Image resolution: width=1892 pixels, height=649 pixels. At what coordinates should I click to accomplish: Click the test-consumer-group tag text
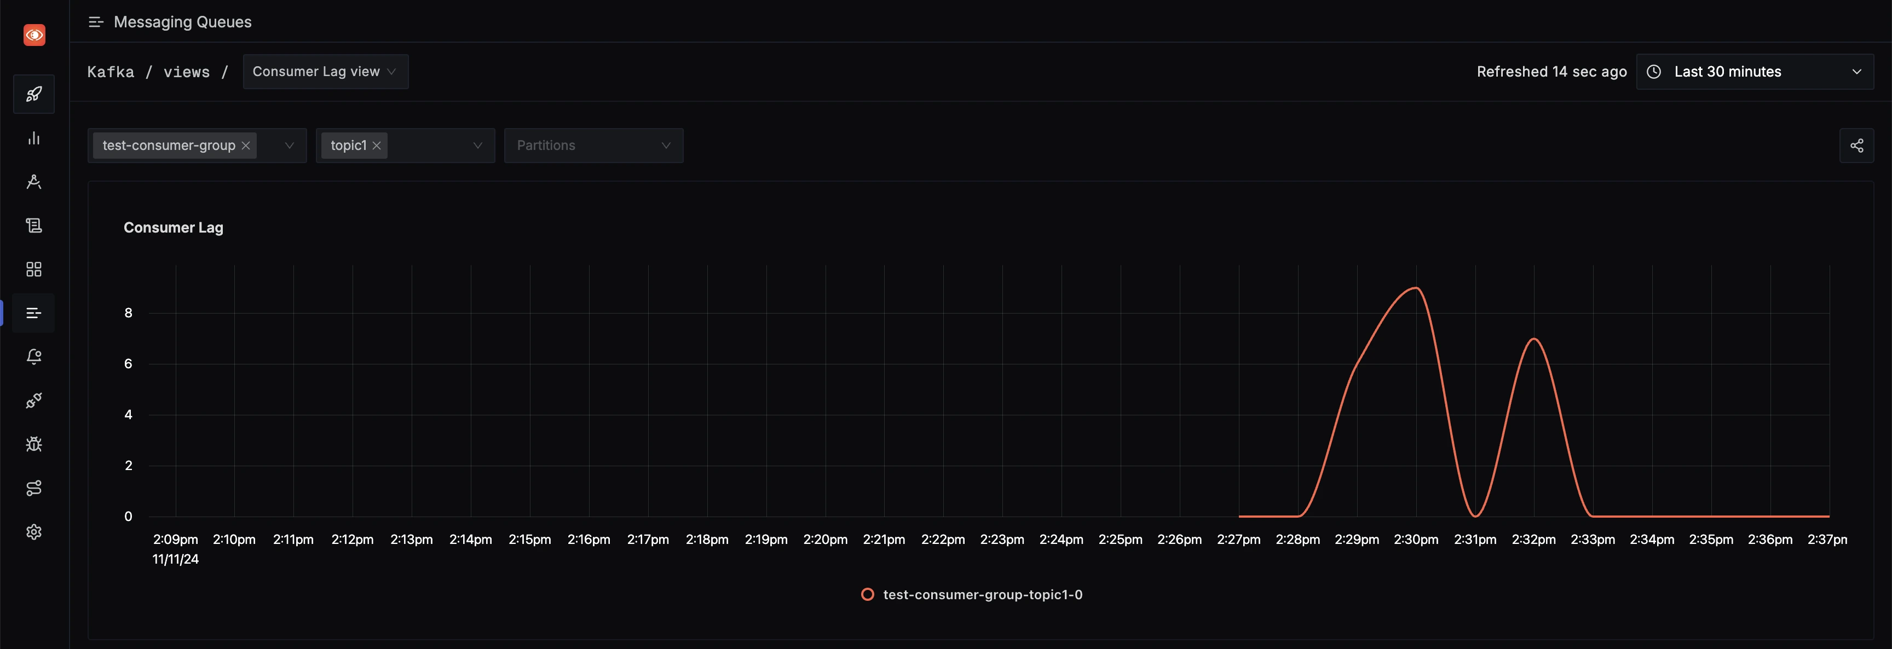pos(169,146)
